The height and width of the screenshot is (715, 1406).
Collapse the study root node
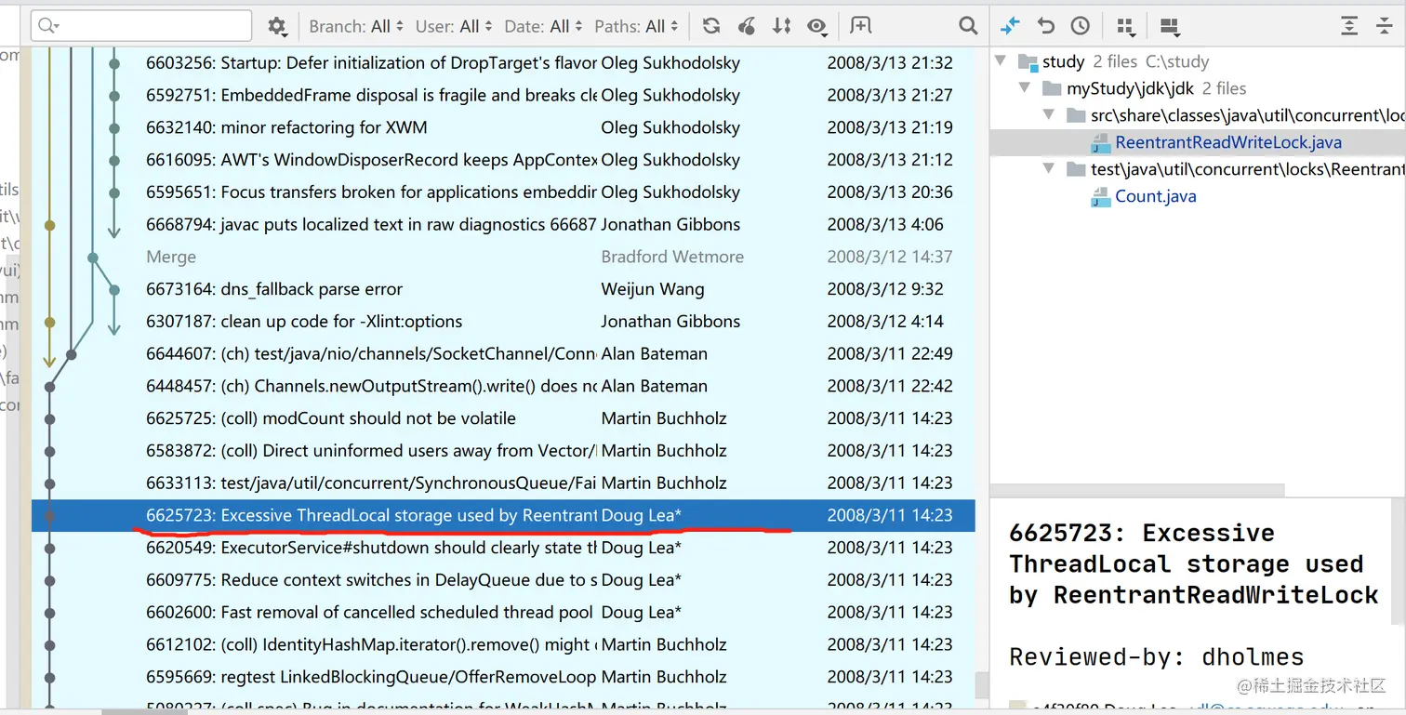[x=1001, y=61]
